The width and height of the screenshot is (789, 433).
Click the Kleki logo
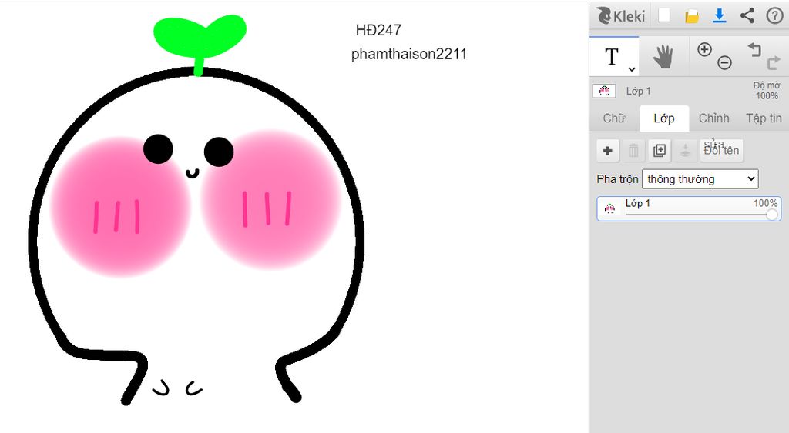click(621, 15)
